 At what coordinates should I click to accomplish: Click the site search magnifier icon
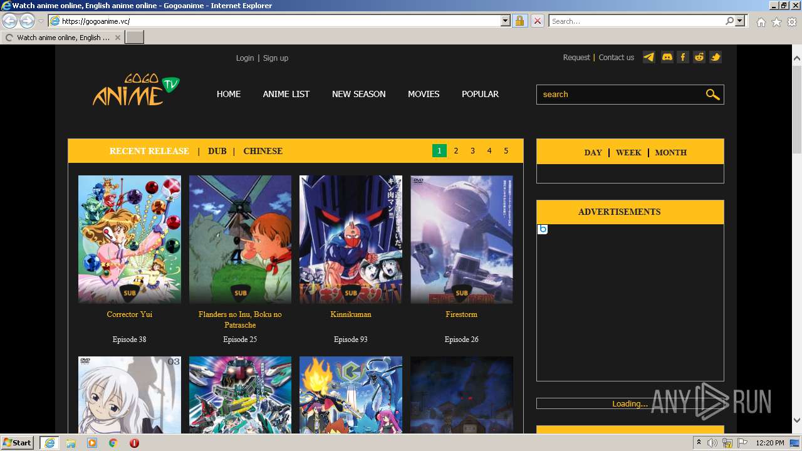[x=712, y=95]
